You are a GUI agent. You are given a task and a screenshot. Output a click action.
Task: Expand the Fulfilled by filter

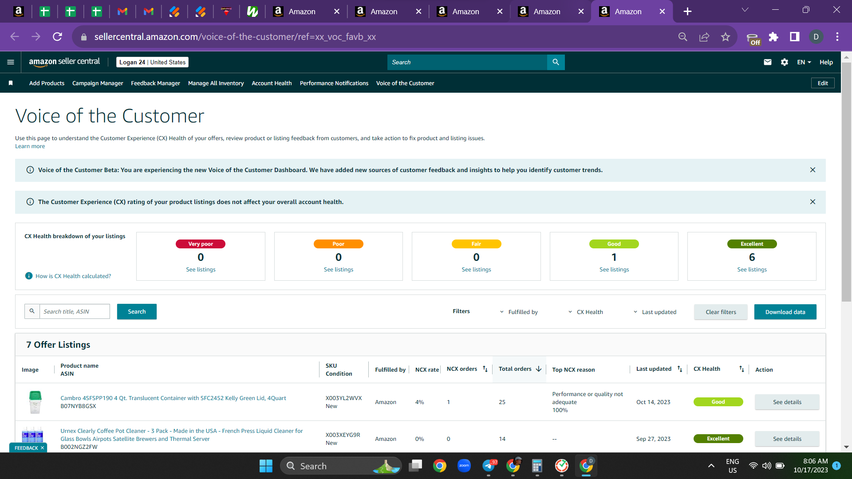coord(518,312)
